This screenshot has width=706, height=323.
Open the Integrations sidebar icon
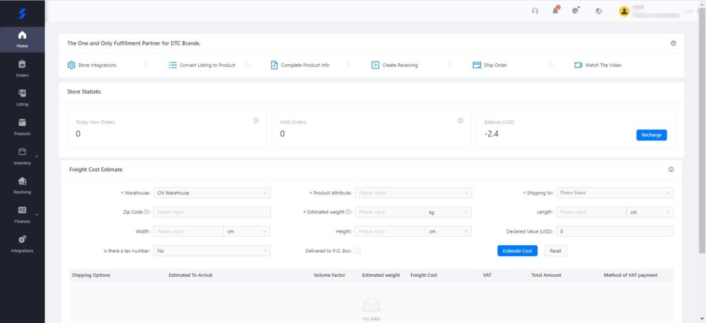(22, 242)
